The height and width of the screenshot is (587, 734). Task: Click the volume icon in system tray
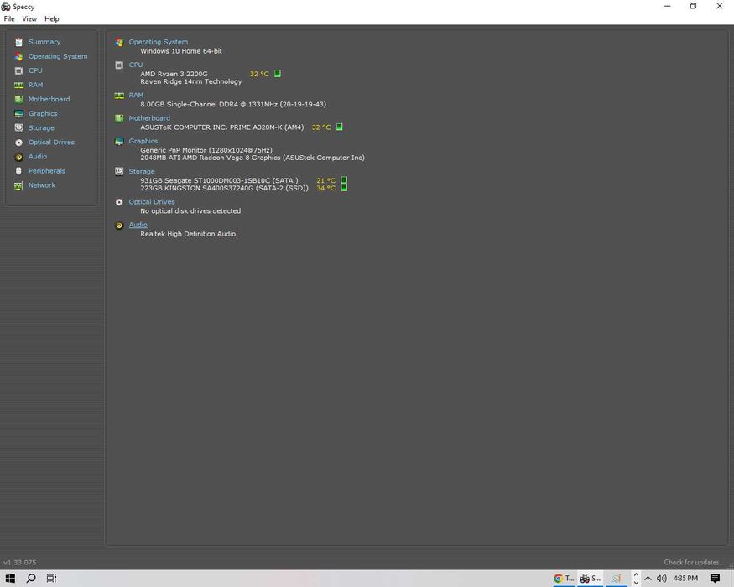(x=662, y=579)
